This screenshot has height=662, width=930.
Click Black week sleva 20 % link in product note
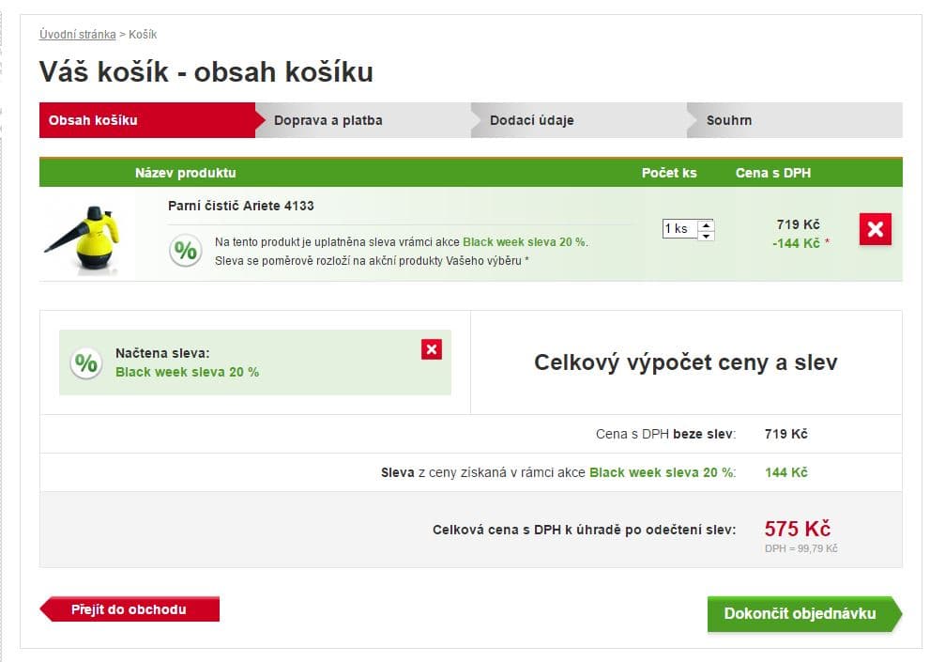(525, 242)
